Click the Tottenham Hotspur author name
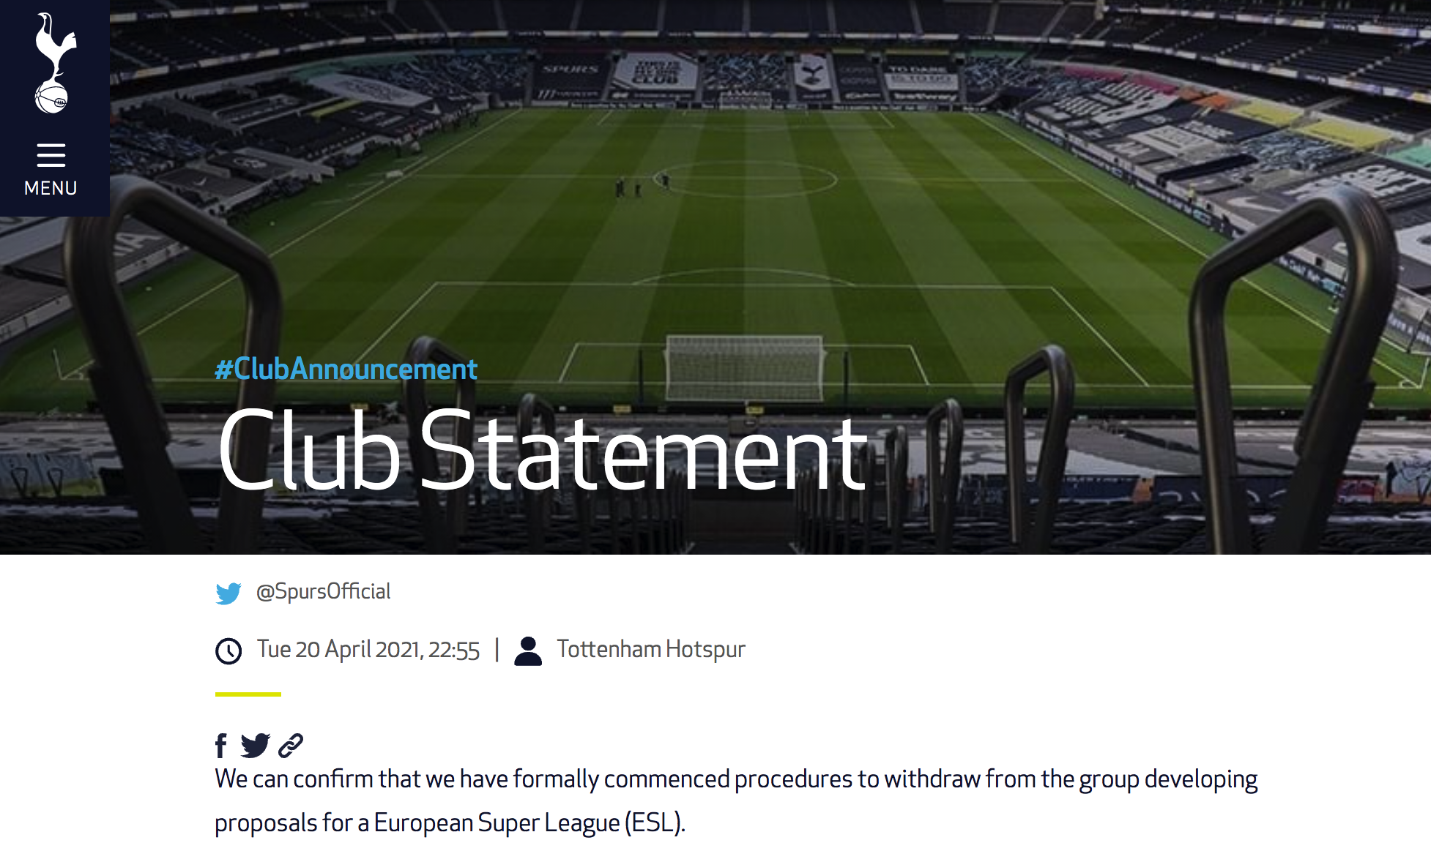The width and height of the screenshot is (1431, 862). pos(650,649)
